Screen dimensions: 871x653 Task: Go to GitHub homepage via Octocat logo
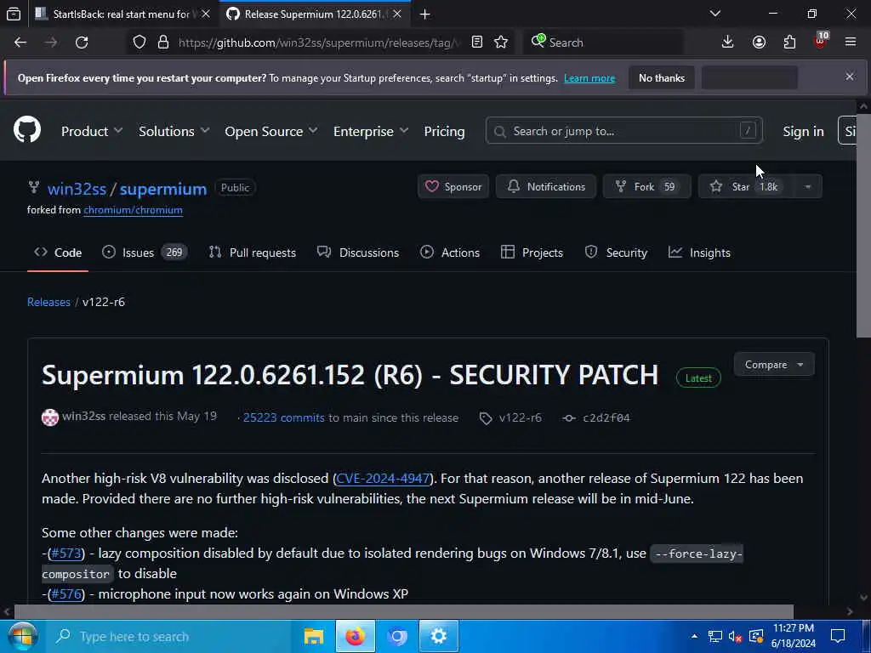(27, 129)
